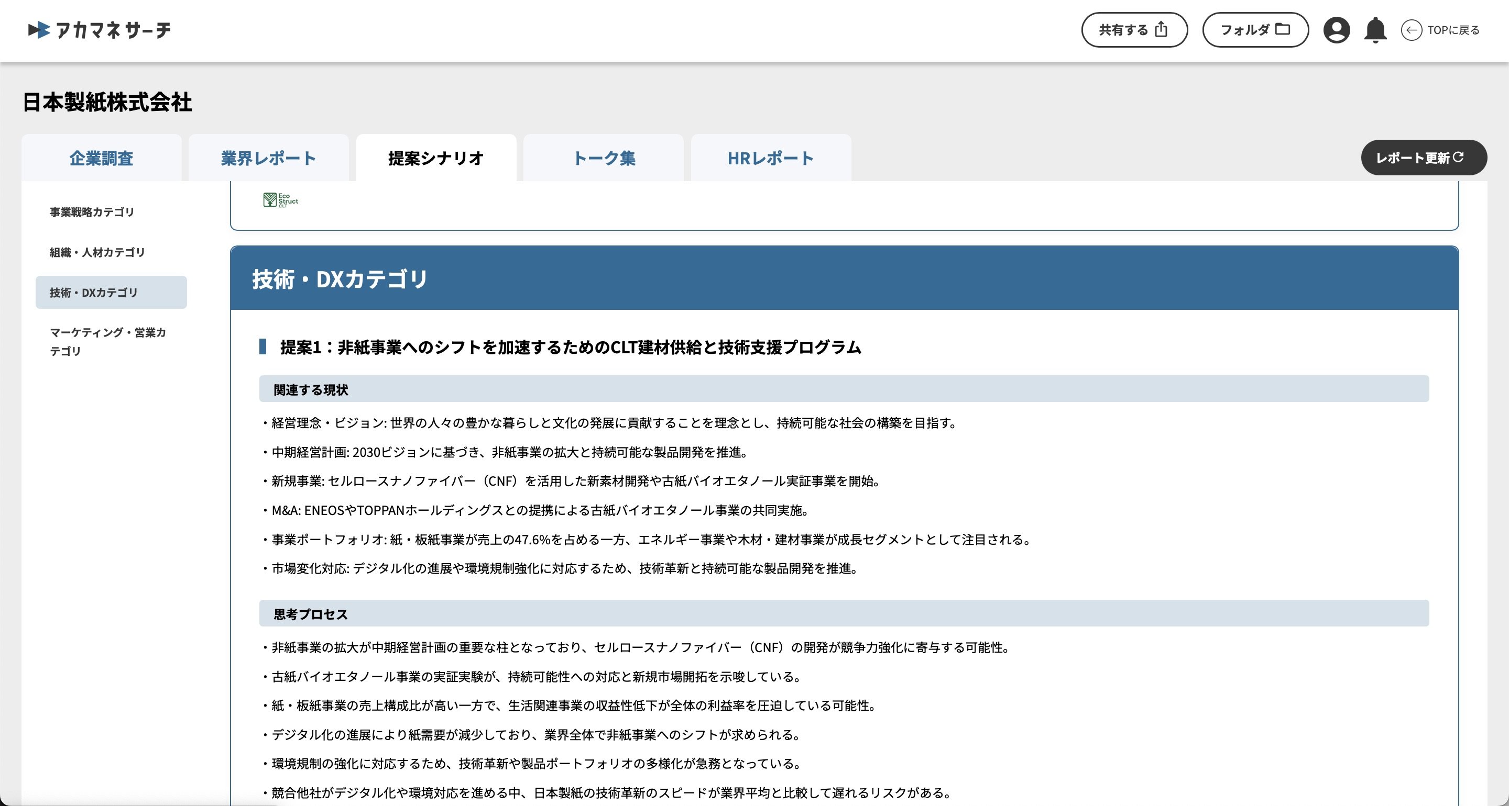Click the 経営理念・ビジョン bullet line
This screenshot has width=1509, height=806.
pyautogui.click(x=610, y=422)
